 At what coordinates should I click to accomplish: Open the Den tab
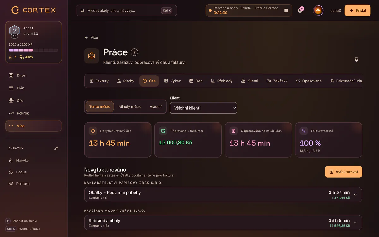196,81
